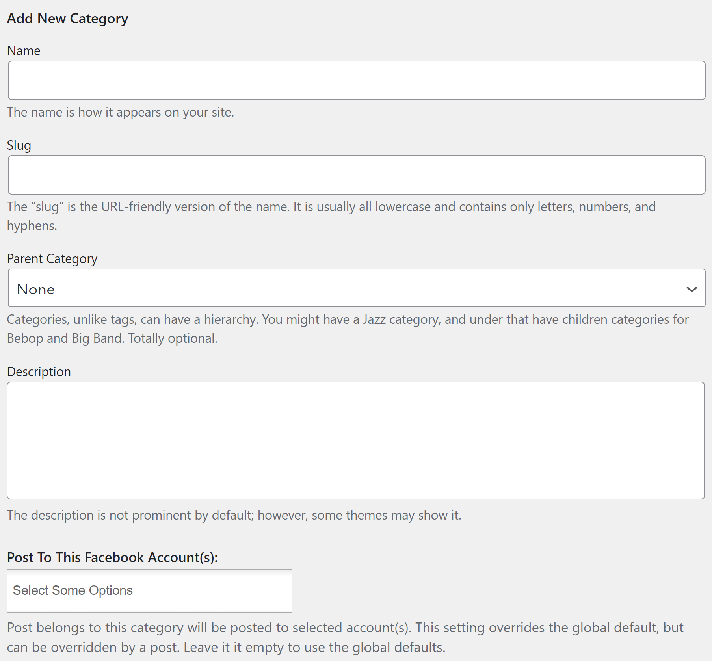This screenshot has height=661, width=712.
Task: Click the Name input field
Action: click(x=356, y=80)
